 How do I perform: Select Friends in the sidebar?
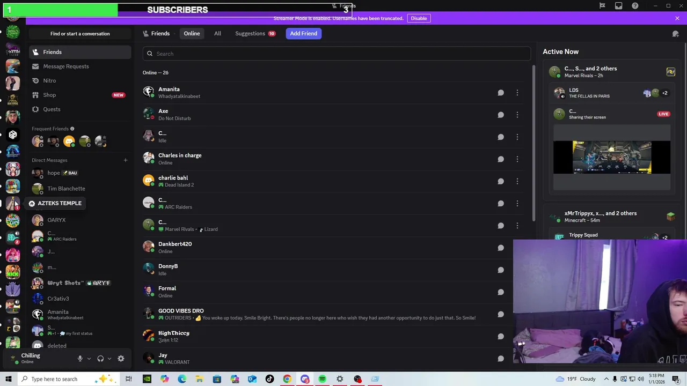click(x=80, y=52)
